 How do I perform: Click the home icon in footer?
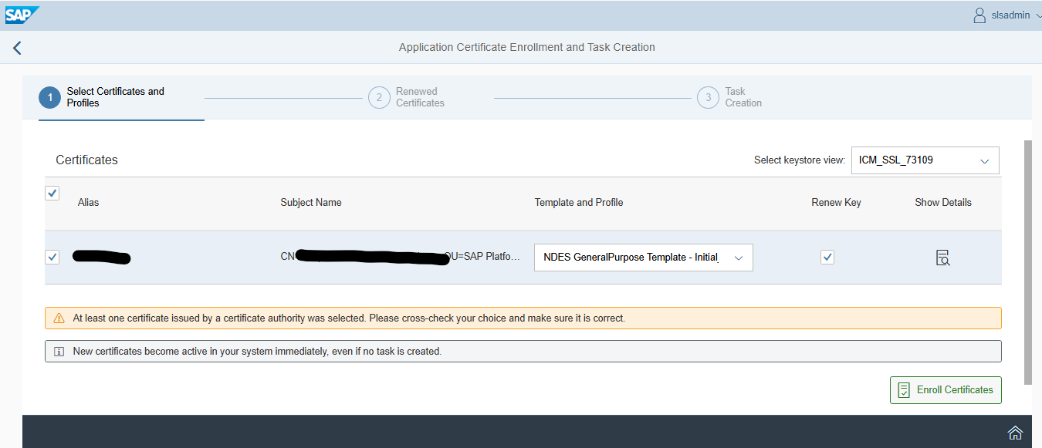click(x=1015, y=432)
